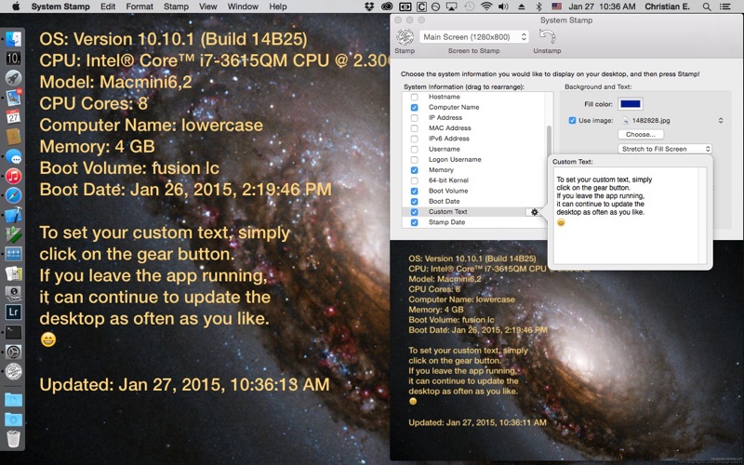Click the Jan 27 10:36 AM clock
Viewport: 744px width, 465px height.
click(602, 7)
